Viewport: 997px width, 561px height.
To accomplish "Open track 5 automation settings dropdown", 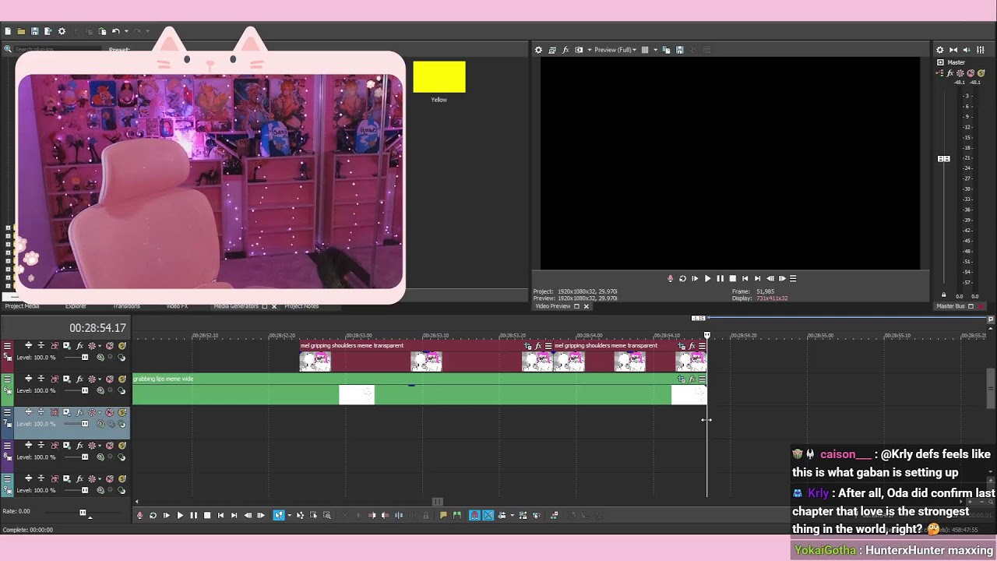I will click(100, 346).
